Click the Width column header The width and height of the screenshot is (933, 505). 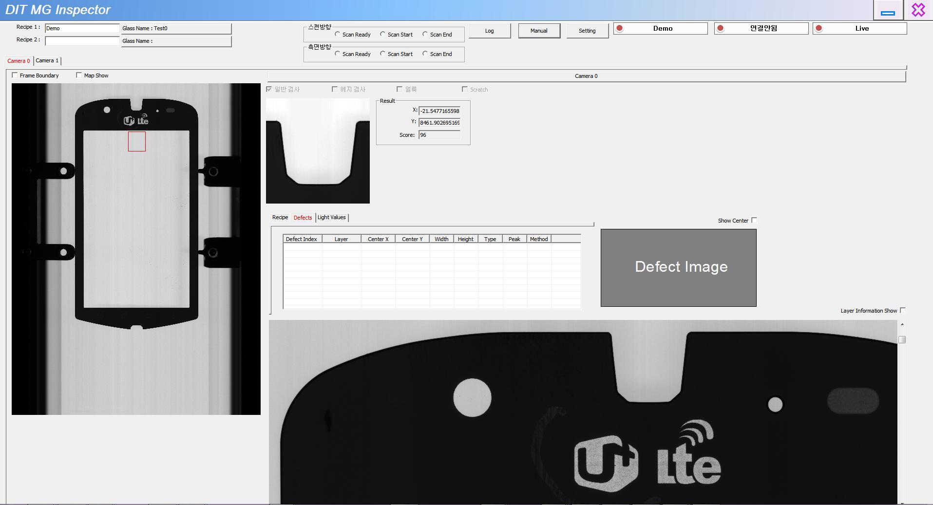(441, 239)
